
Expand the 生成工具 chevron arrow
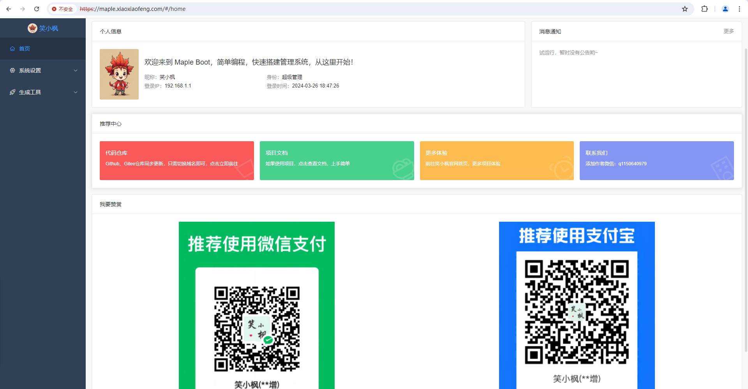76,92
